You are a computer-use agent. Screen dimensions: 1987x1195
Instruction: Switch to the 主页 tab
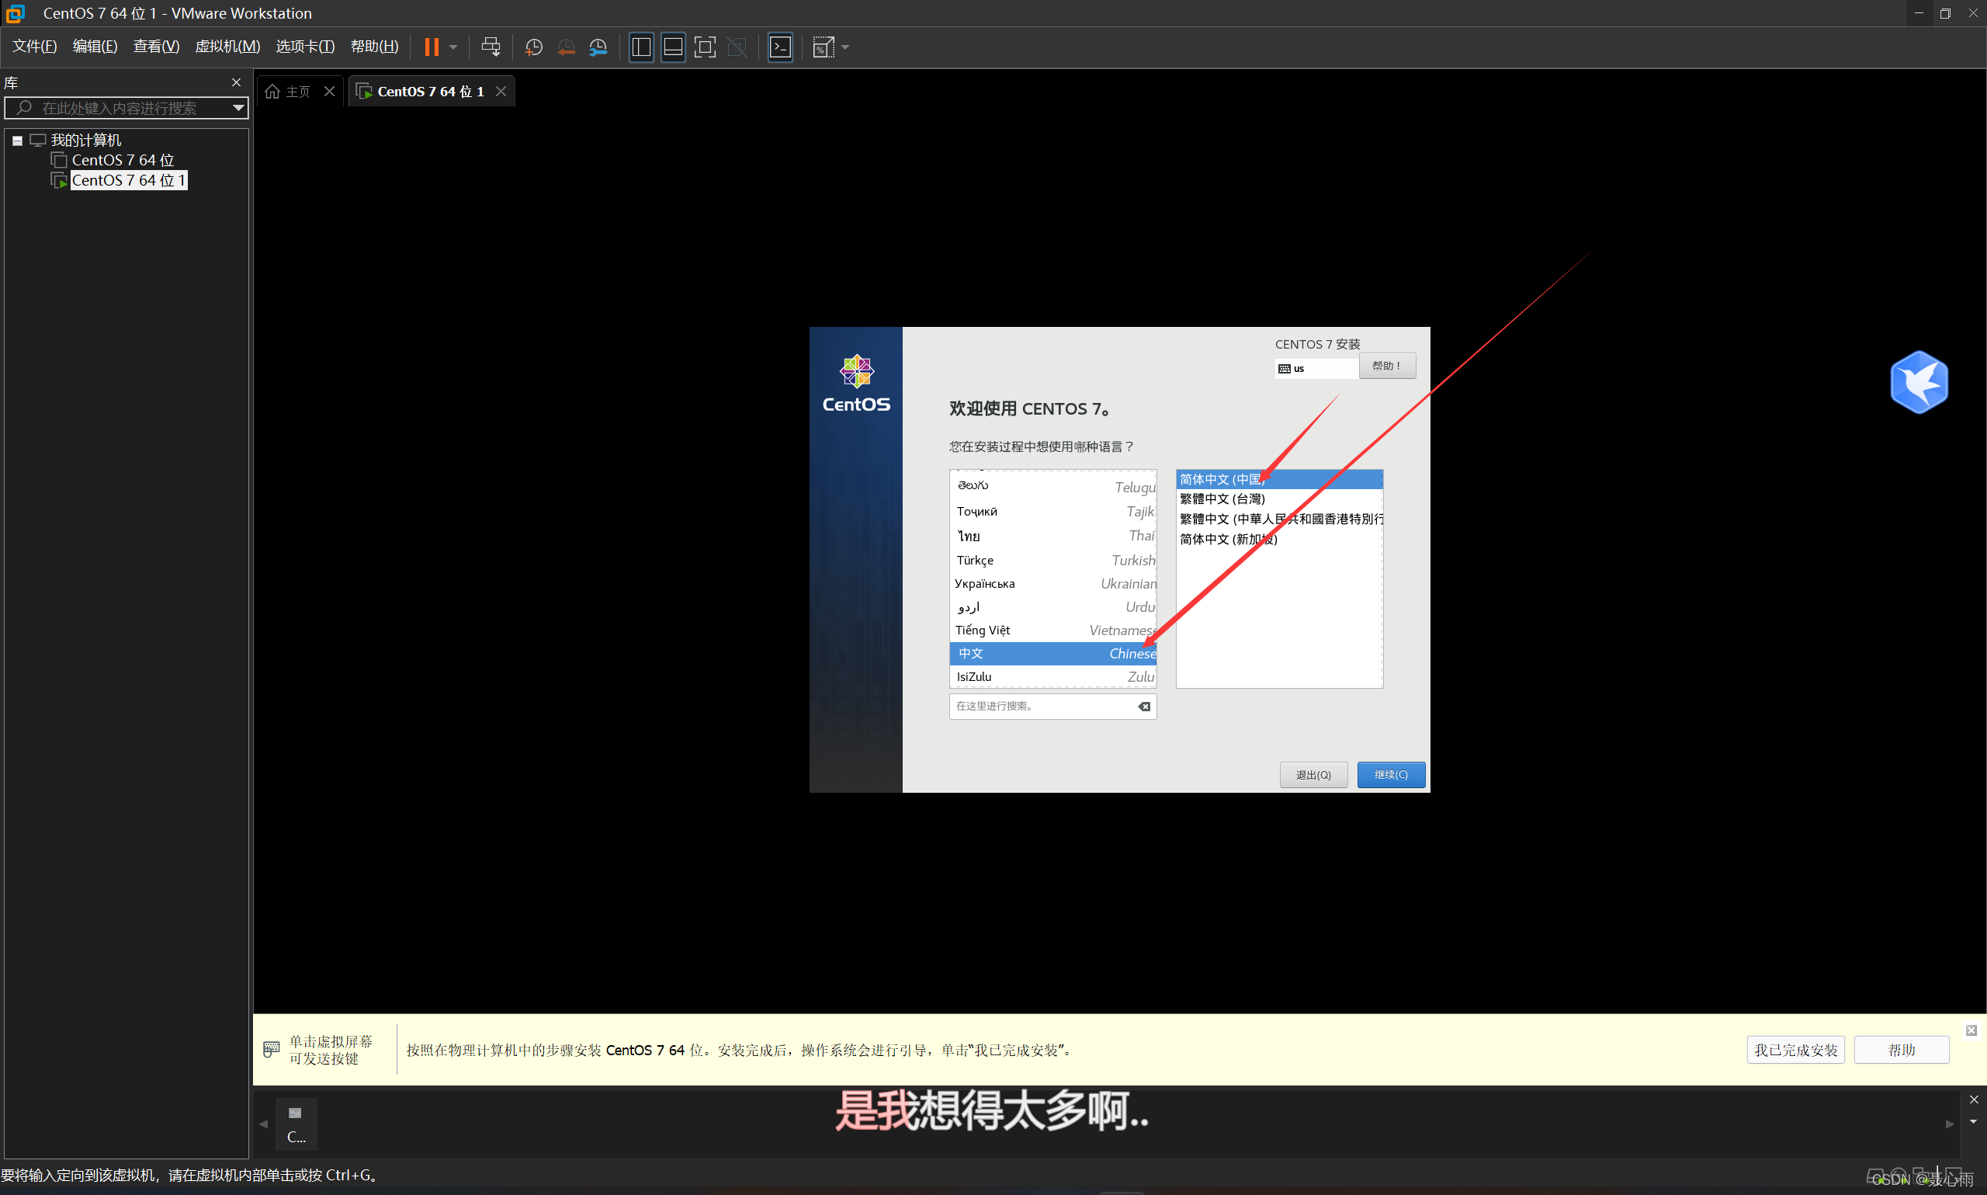tap(290, 92)
